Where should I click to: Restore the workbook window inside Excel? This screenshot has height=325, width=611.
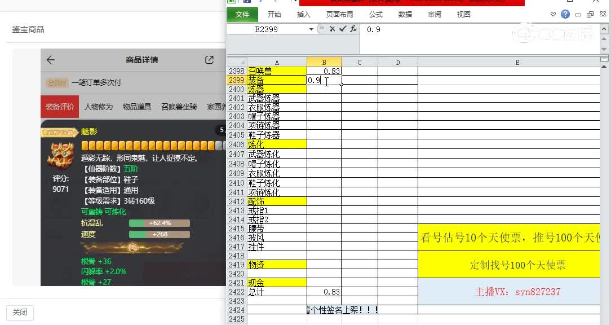590,15
